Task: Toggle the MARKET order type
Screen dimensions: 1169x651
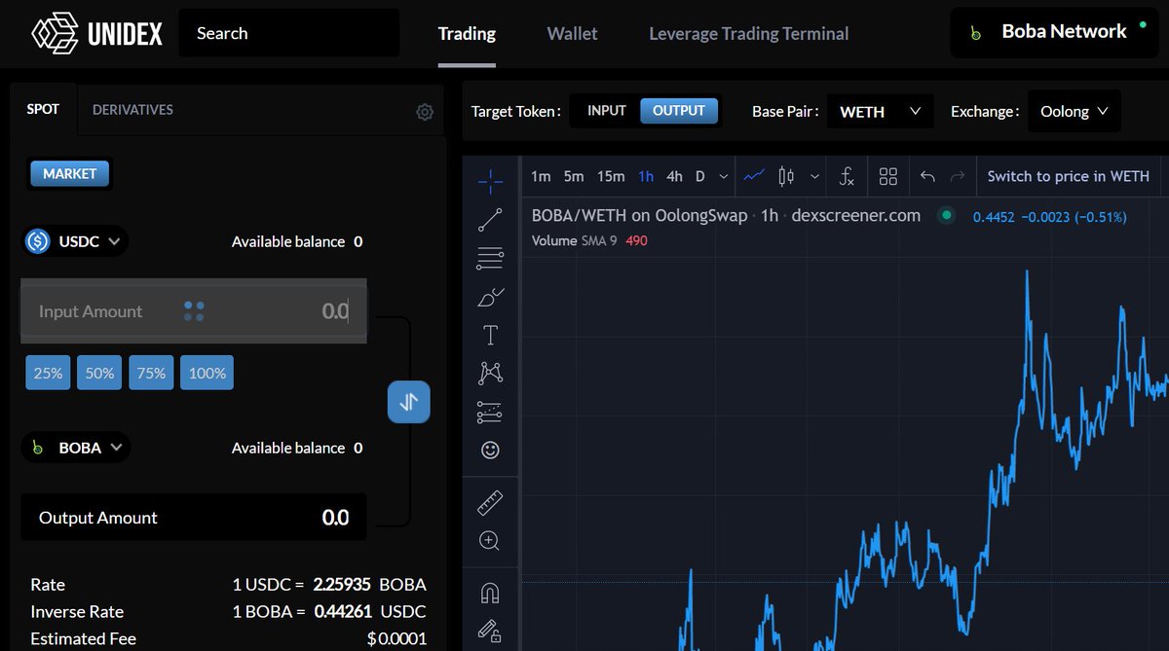Action: click(x=70, y=173)
